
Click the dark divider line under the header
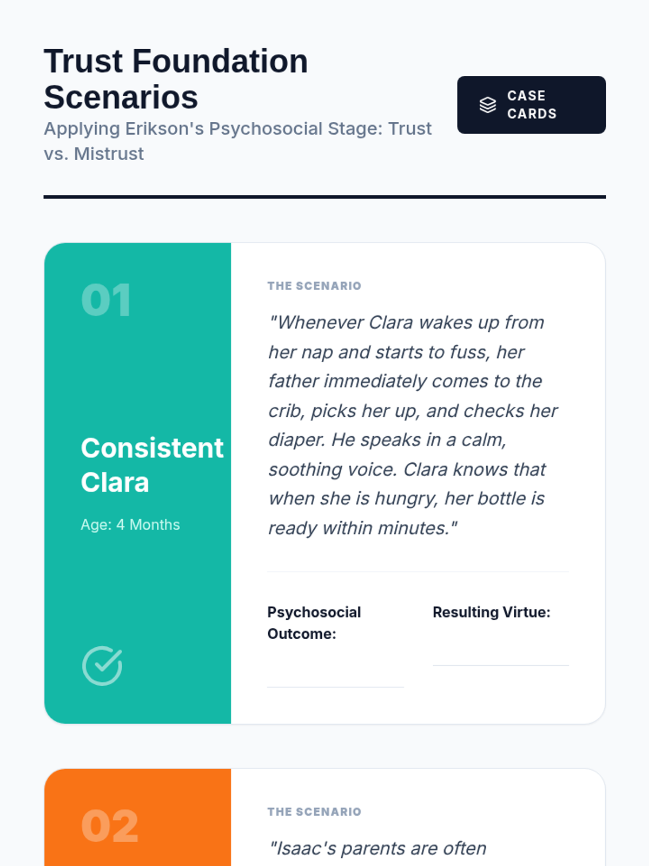tap(325, 197)
